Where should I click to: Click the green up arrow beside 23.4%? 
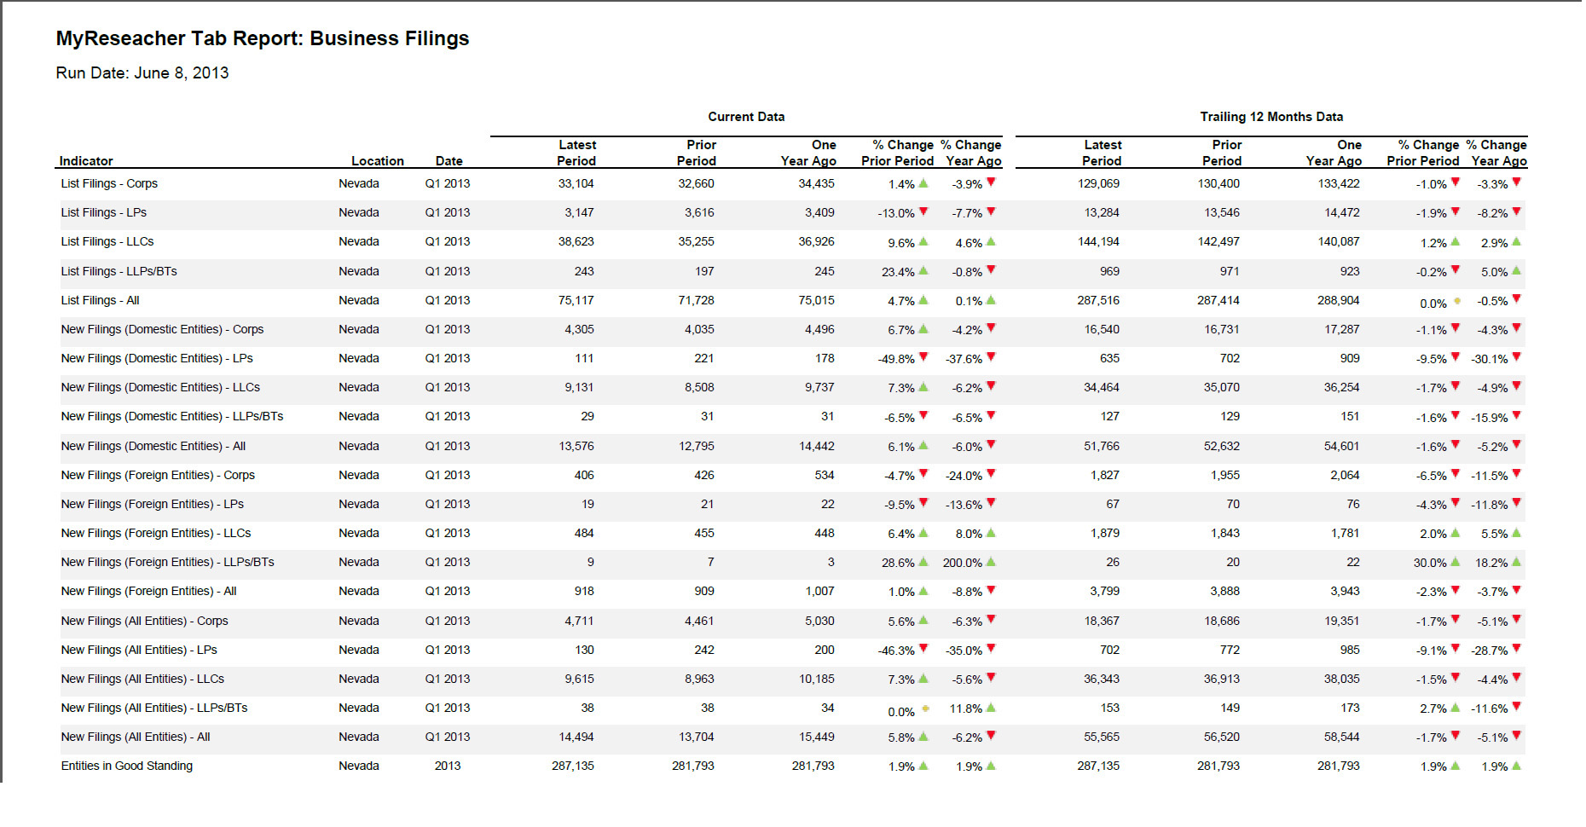click(923, 270)
